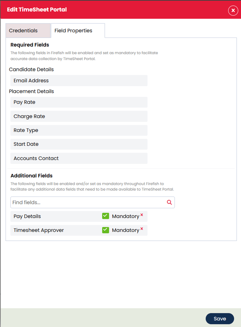Select the Accounts Contact field row
The image size is (241, 327).
pos(79,158)
